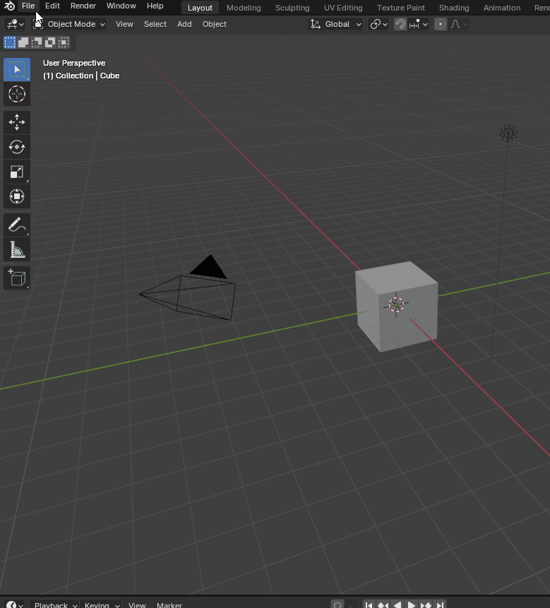Open the 3D viewport editor type dropdown

pyautogui.click(x=15, y=24)
